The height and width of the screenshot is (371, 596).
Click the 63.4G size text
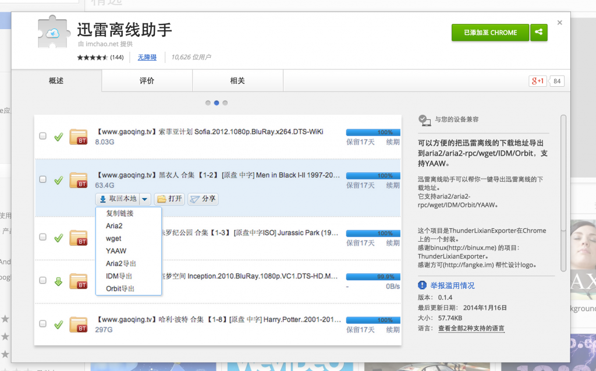[105, 185]
